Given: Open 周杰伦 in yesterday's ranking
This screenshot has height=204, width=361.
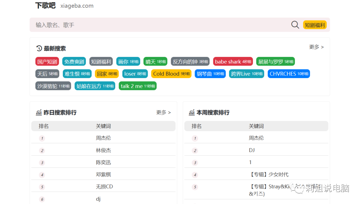Looking at the screenshot, I should point(103,138).
